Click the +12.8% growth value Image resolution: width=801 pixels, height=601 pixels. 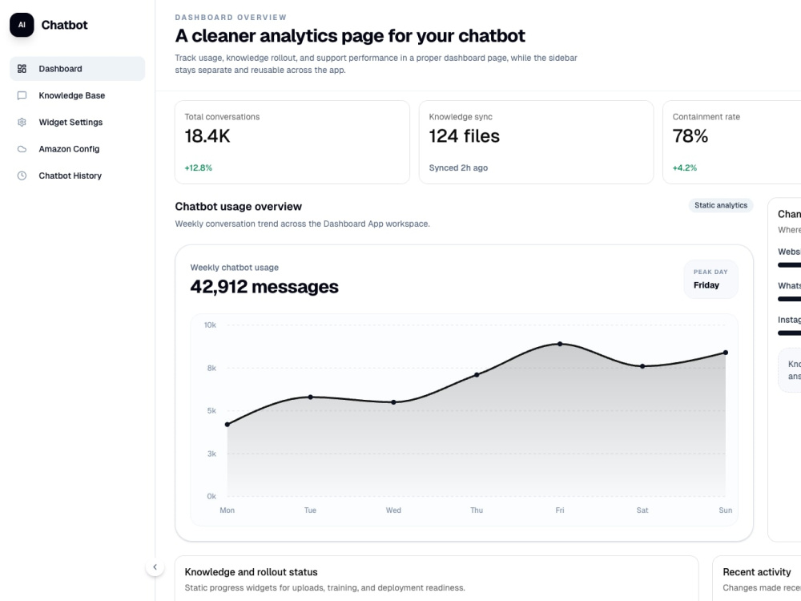[198, 167]
